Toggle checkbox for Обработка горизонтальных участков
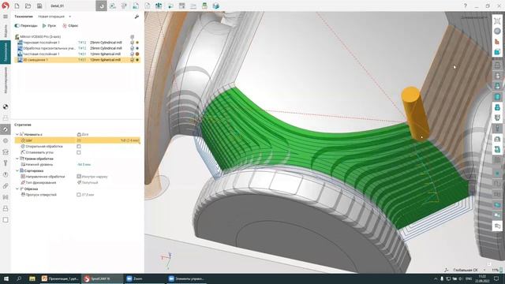Viewport: 505px width, 284px height. click(x=132, y=48)
